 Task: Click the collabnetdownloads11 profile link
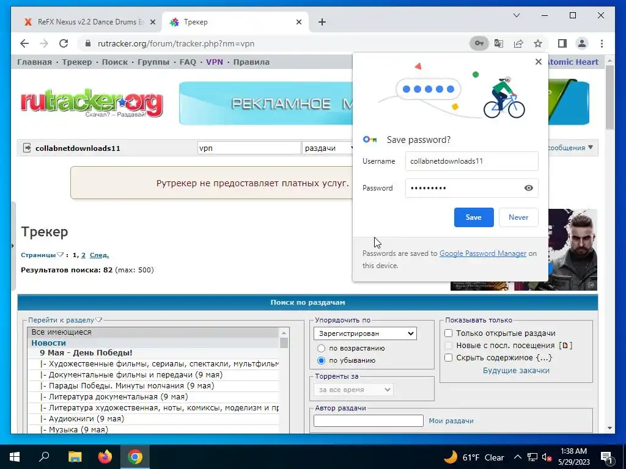click(78, 148)
